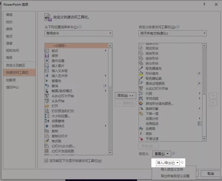Open the 导入/导出(P) dropdown
Viewport: 222px width, 181px height.
pyautogui.click(x=168, y=163)
